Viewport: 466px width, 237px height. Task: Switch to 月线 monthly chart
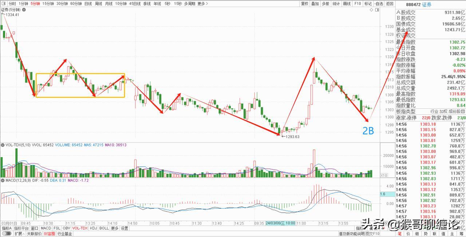pos(108,4)
